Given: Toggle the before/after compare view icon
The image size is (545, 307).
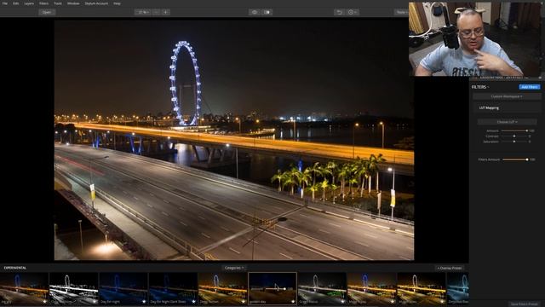Looking at the screenshot, I should pyautogui.click(x=267, y=12).
